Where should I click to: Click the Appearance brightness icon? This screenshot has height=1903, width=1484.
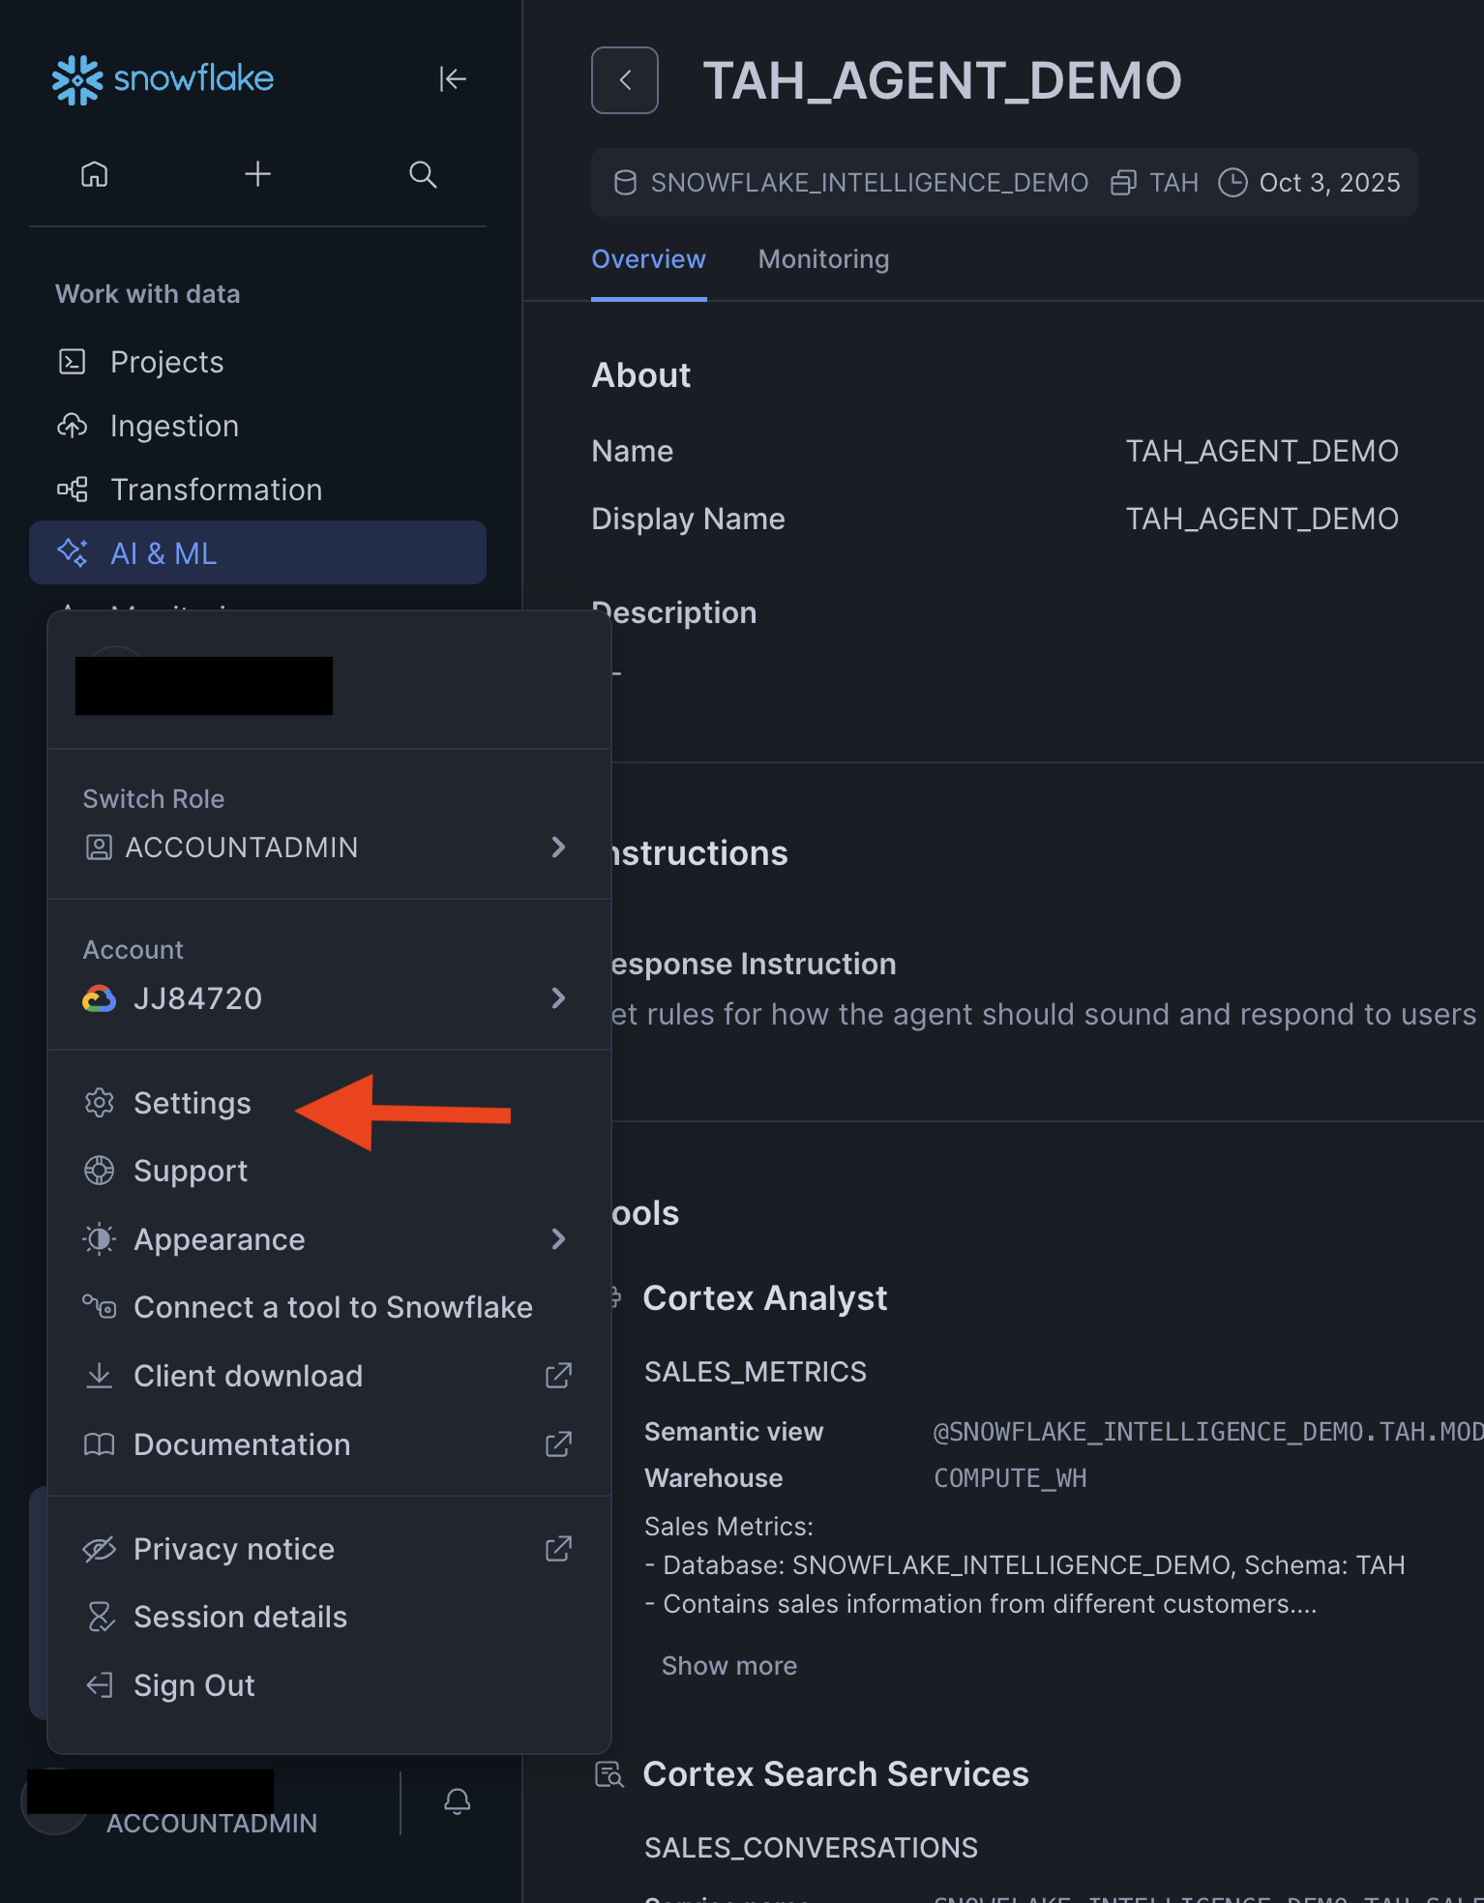100,1239
